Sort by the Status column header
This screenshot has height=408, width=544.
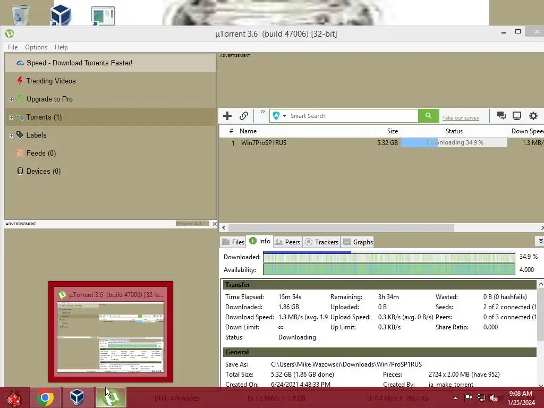click(x=454, y=131)
